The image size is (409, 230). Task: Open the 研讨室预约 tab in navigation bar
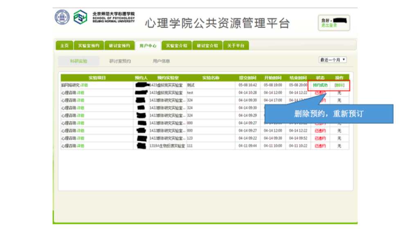pos(119,46)
